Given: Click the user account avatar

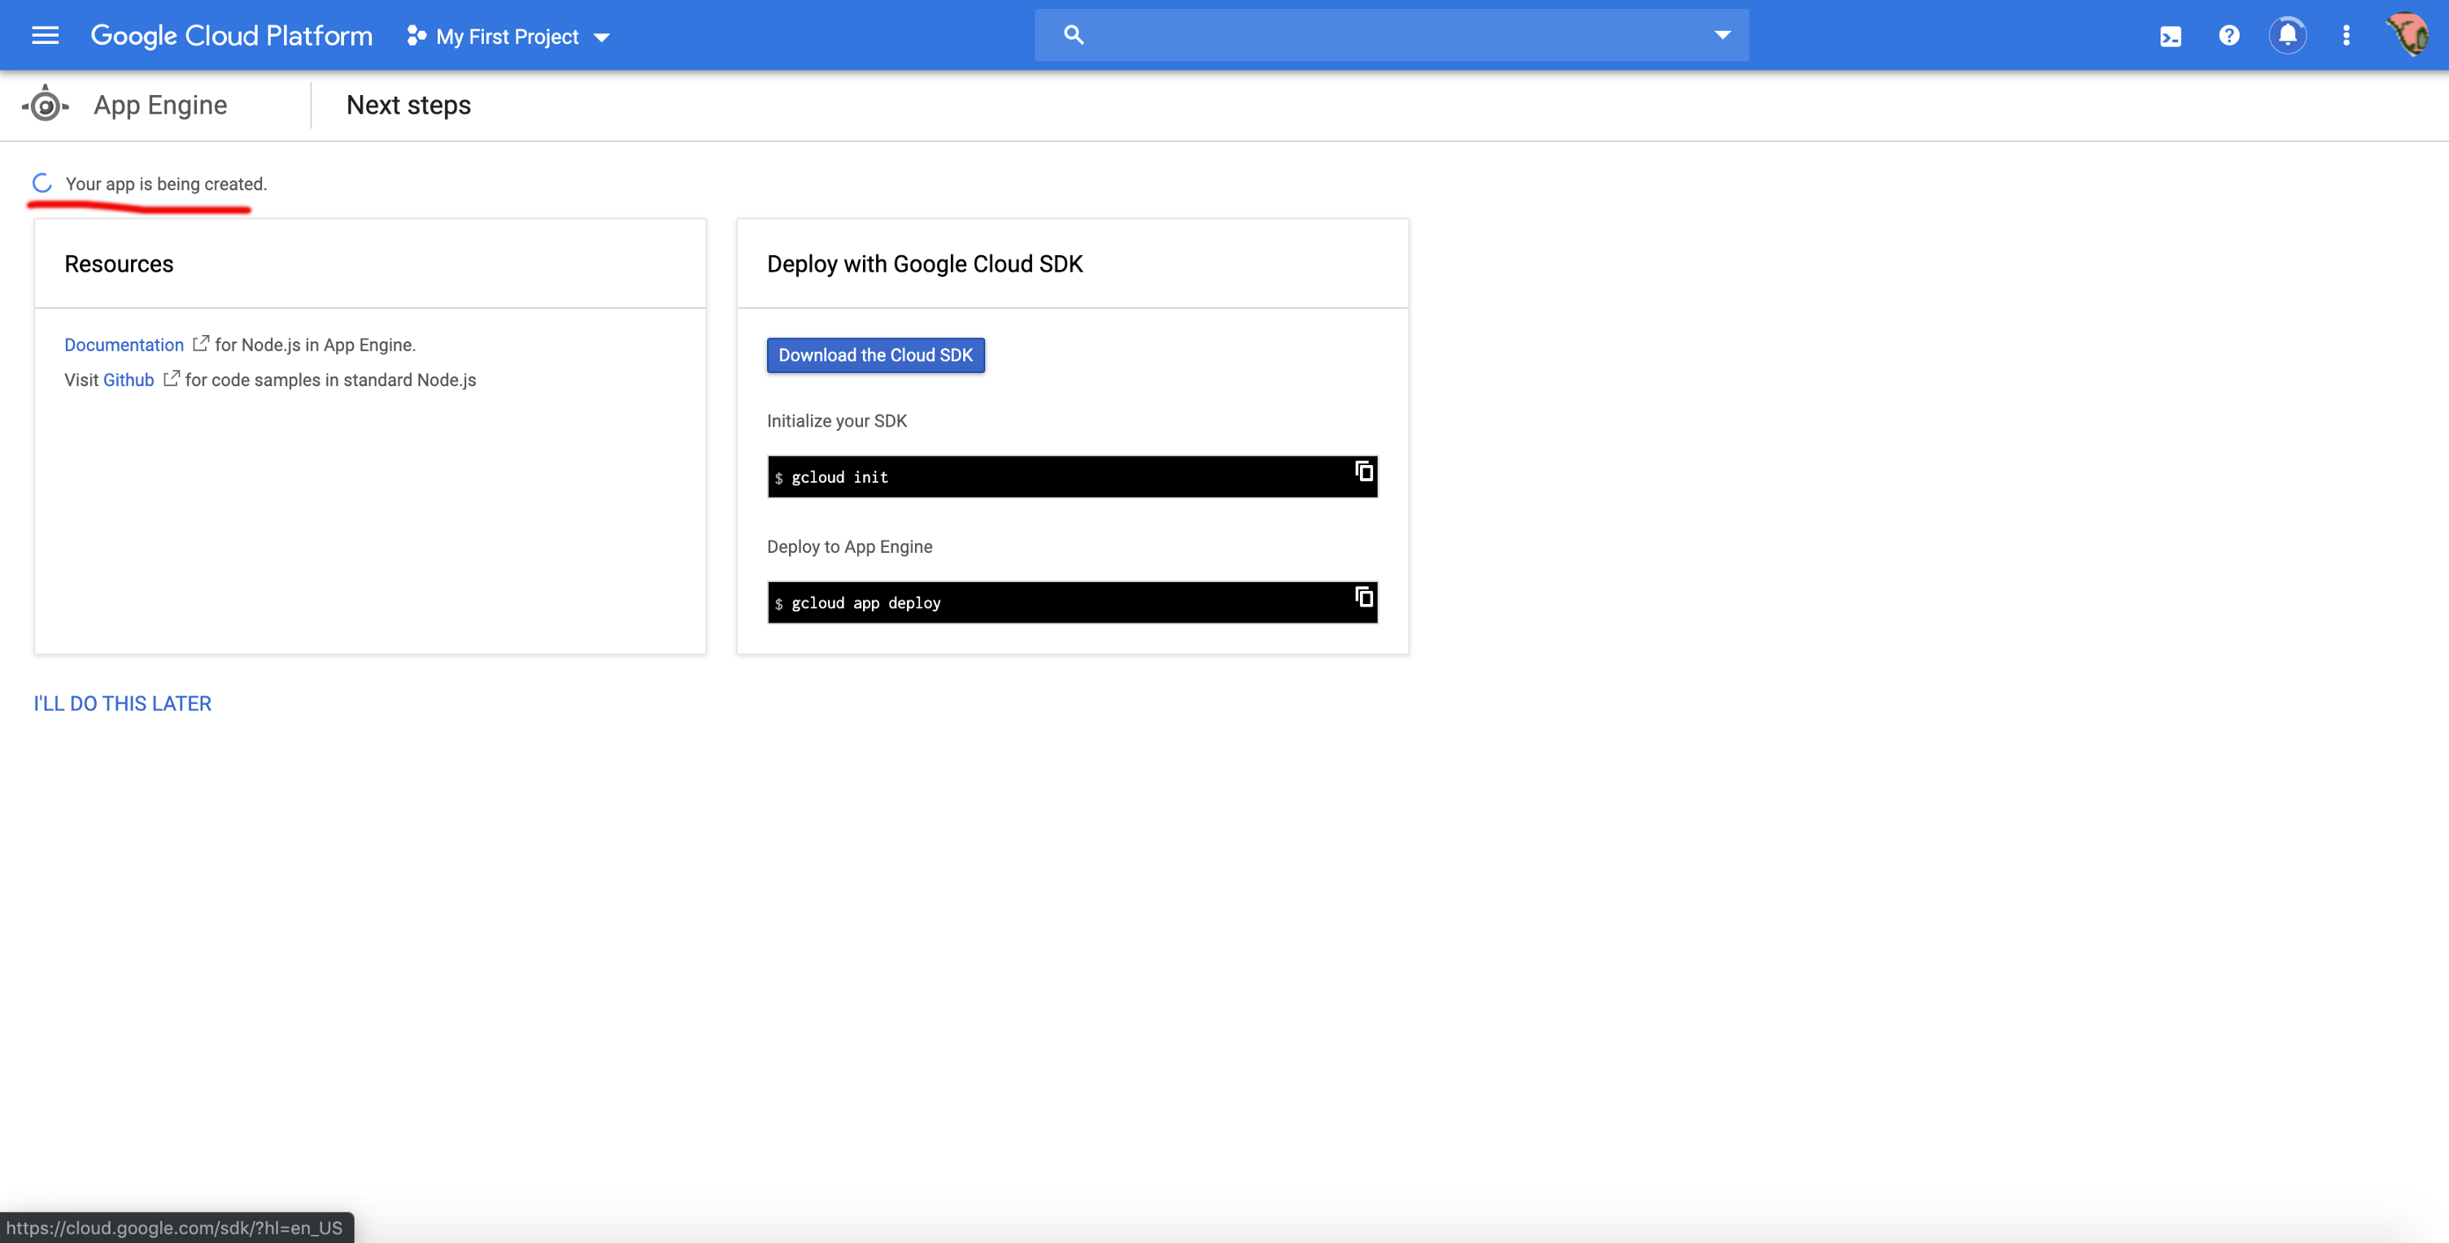Looking at the screenshot, I should pyautogui.click(x=2408, y=36).
